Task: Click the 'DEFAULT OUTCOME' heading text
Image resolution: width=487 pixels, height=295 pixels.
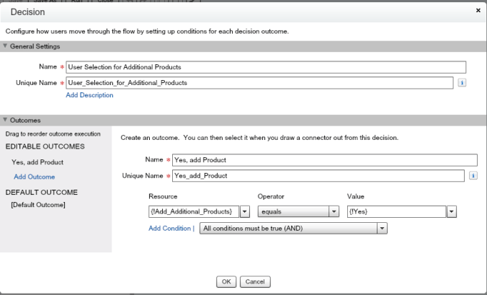Action: tap(42, 193)
